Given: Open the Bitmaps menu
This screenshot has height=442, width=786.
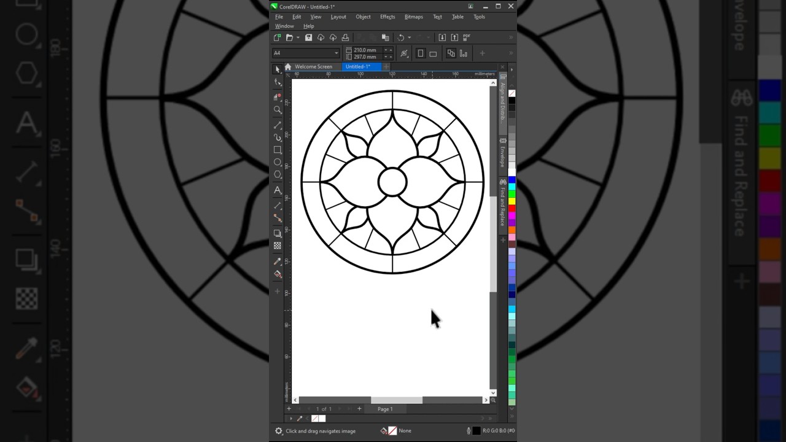Looking at the screenshot, I should 413,17.
